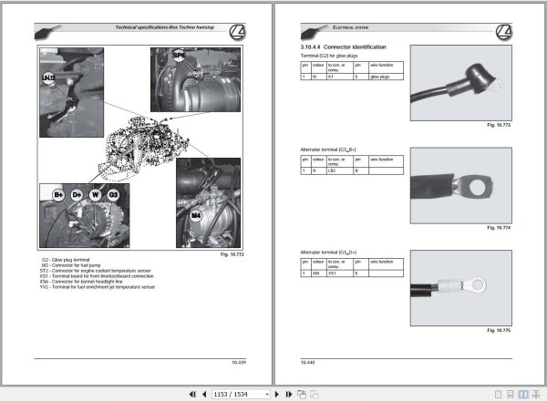This screenshot has width=547, height=402.
Task: Click the G3 callout label on alternator photo
Action: (x=113, y=195)
